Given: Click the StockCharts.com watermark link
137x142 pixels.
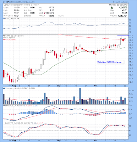Looking at the screenshot, I should (x=121, y=2).
